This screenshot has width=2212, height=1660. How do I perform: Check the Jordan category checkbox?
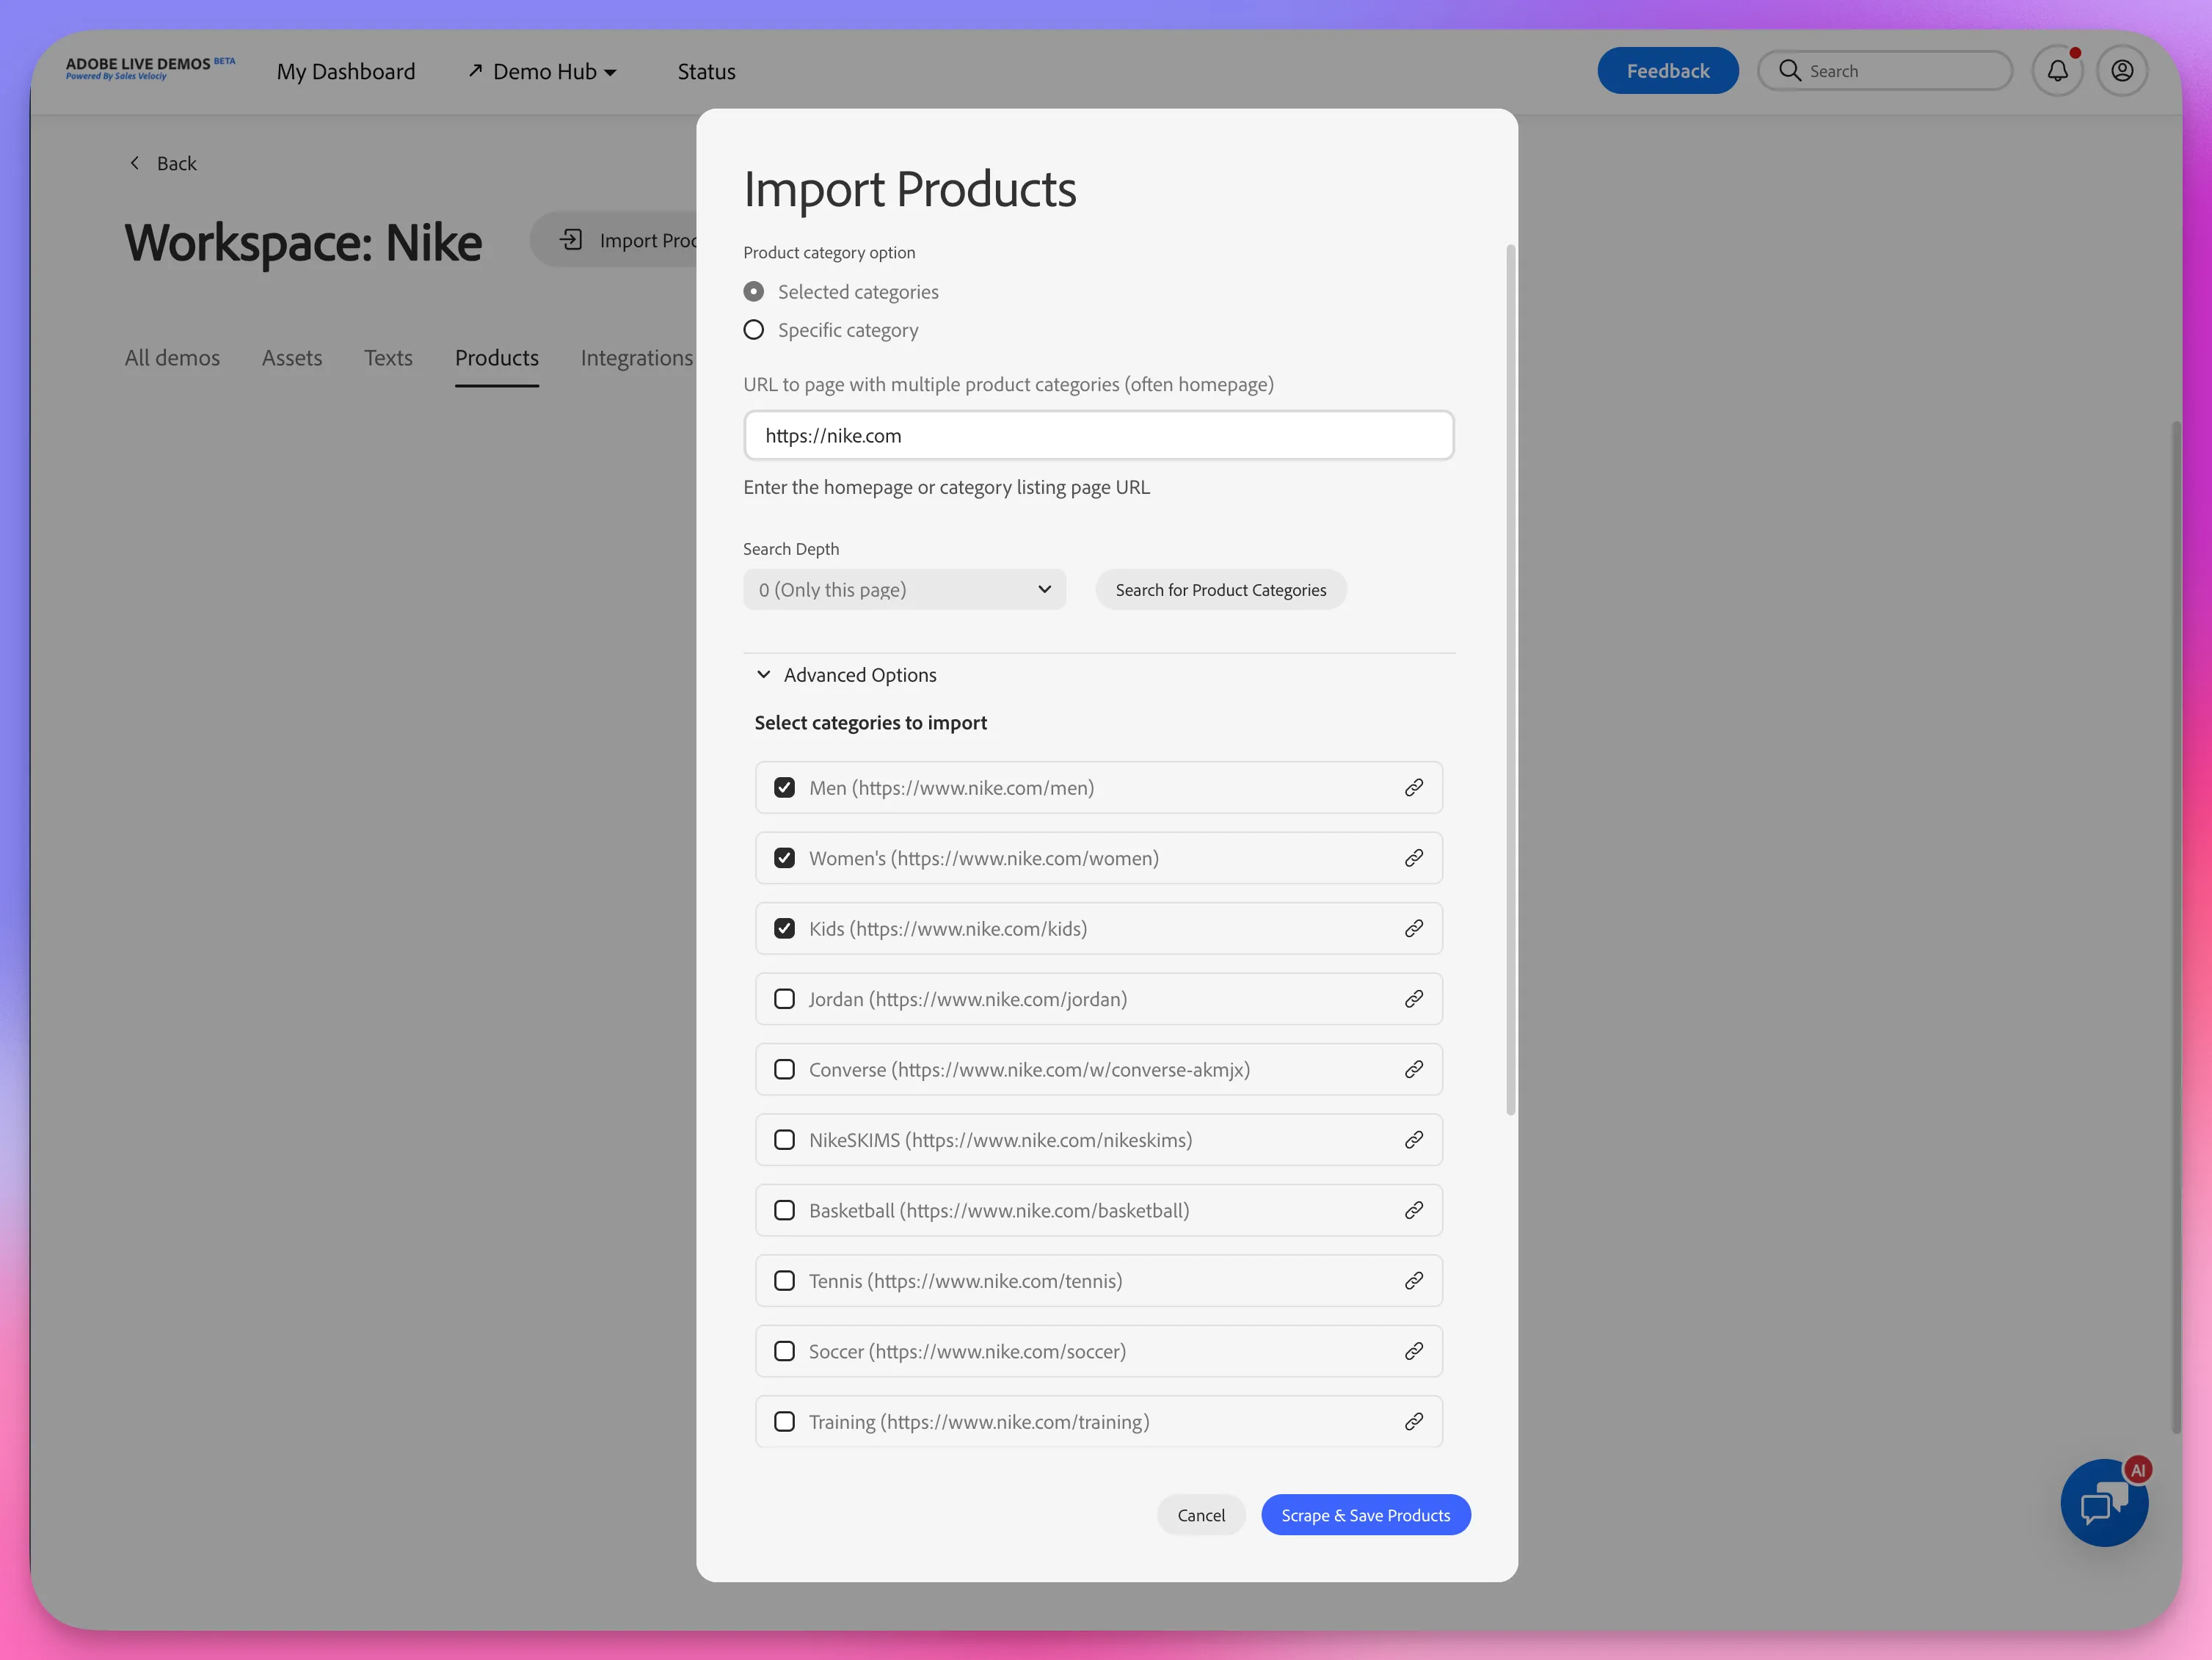coord(785,999)
